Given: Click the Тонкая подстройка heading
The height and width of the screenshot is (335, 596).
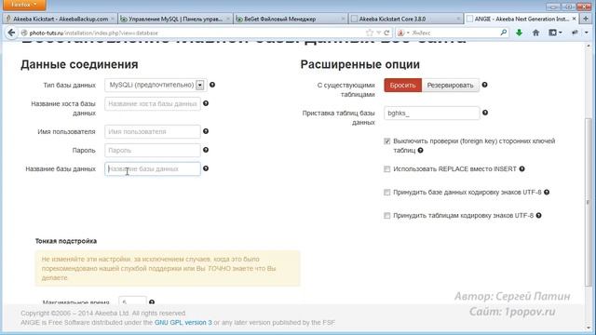Looking at the screenshot, I should click(66, 241).
